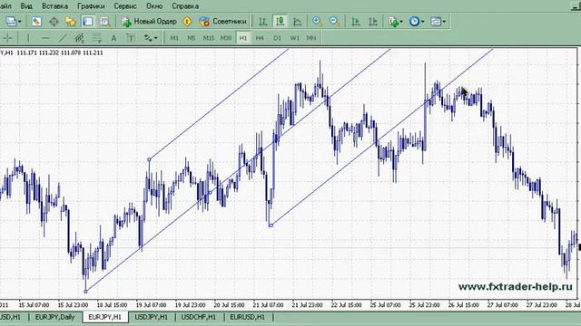This screenshot has width=581, height=326.
Task: Set timeframe to M15
Action: pos(209,38)
